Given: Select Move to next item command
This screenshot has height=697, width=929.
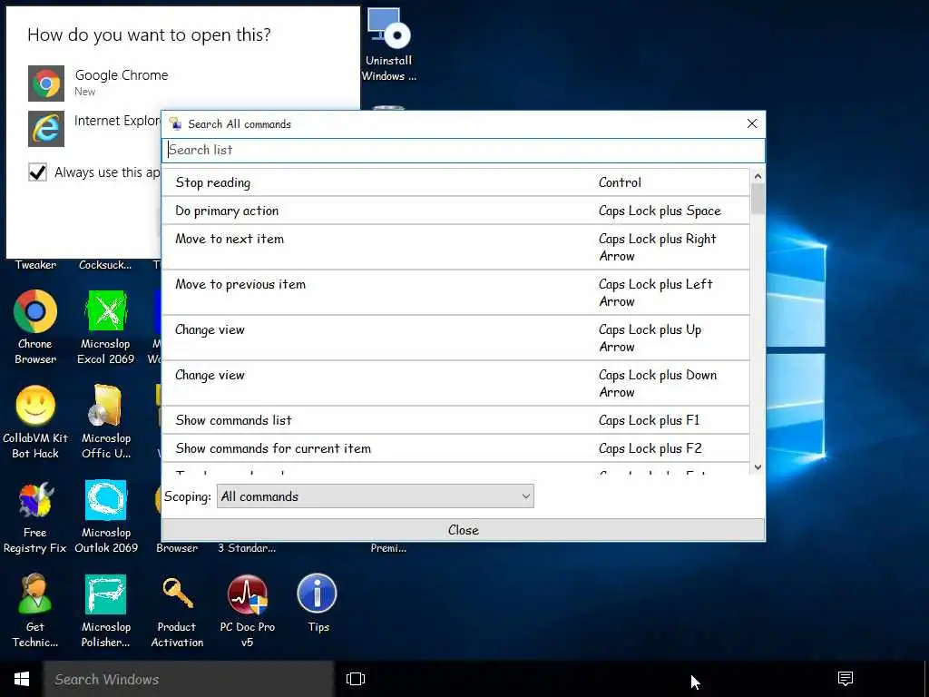Looking at the screenshot, I should point(455,247).
